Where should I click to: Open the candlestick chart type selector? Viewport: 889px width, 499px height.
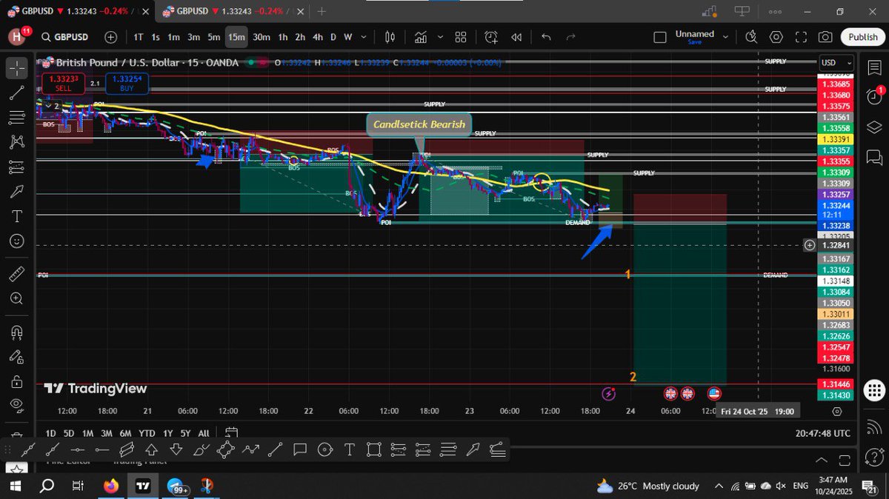[x=391, y=37]
